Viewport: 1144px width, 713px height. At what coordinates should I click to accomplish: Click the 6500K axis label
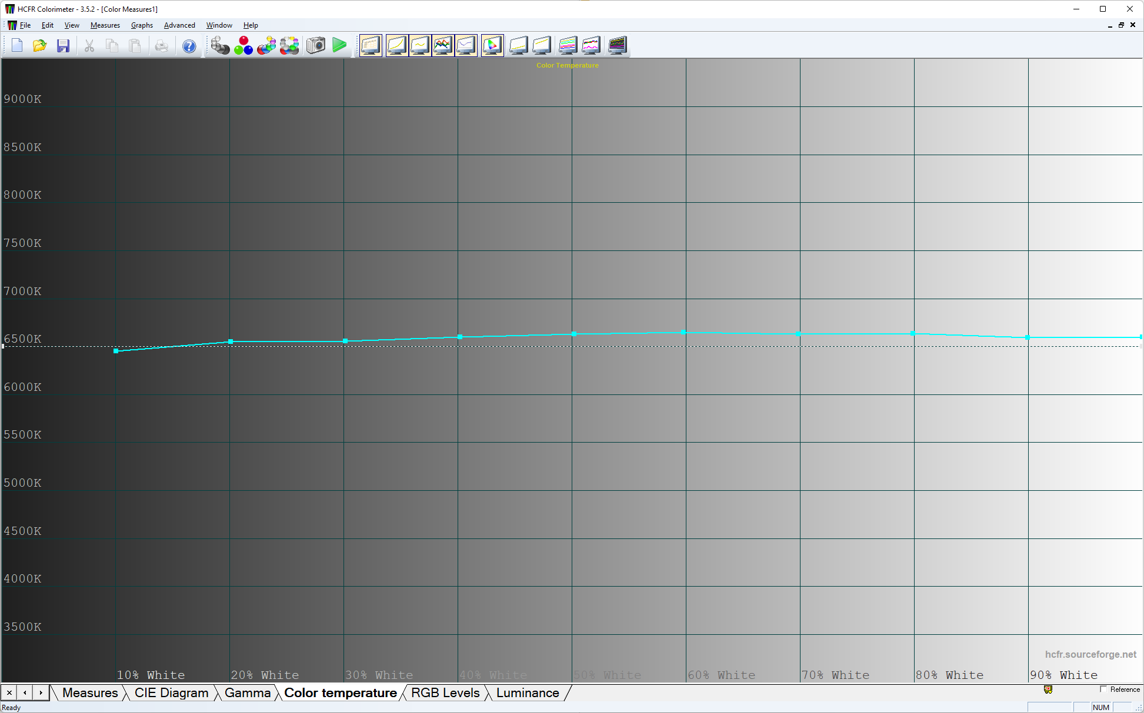coord(23,339)
